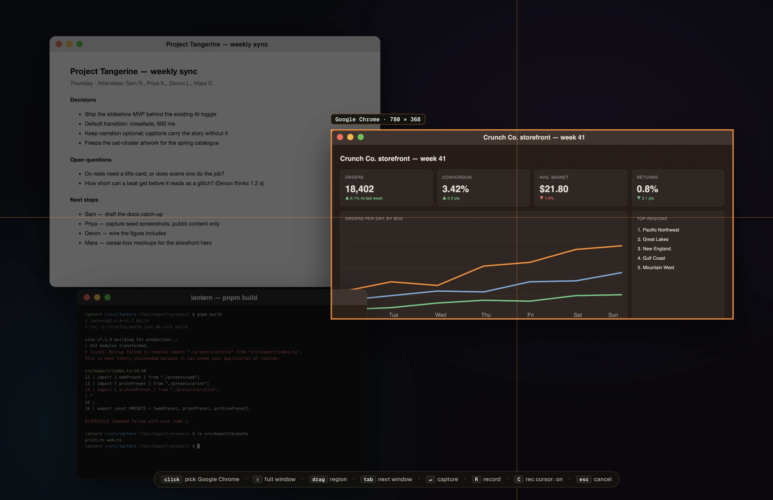Maximize the Crunch Co. storefront window
773x500 pixels.
tap(361, 137)
